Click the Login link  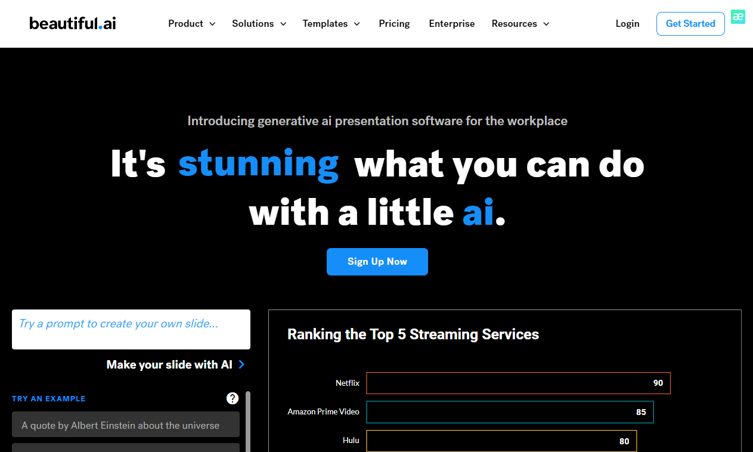click(627, 24)
